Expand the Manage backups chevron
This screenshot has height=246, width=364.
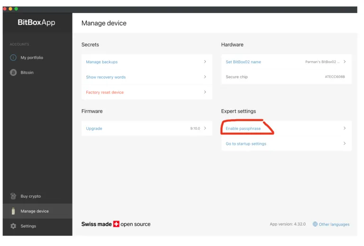tap(205, 62)
